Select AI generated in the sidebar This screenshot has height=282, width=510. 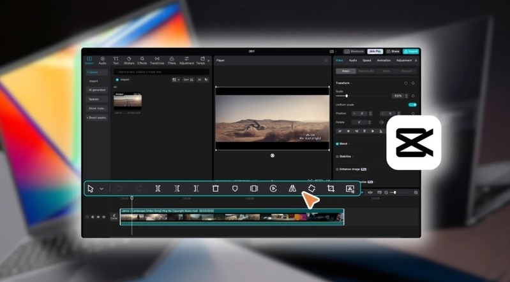pyautogui.click(x=97, y=90)
